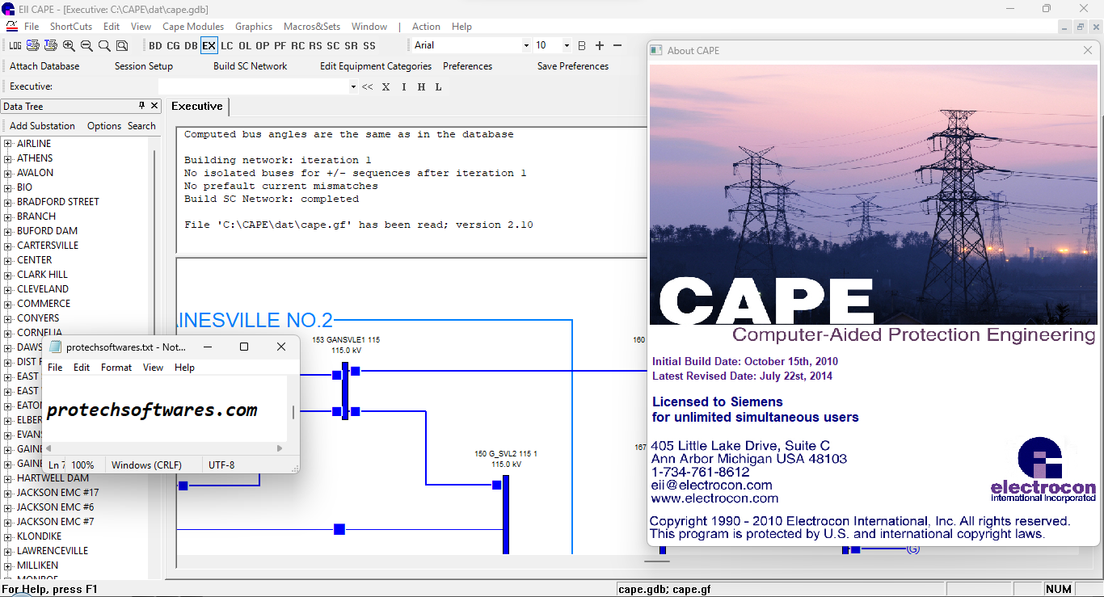Open the PF power flow module icon
The image size is (1104, 597).
[x=280, y=46]
